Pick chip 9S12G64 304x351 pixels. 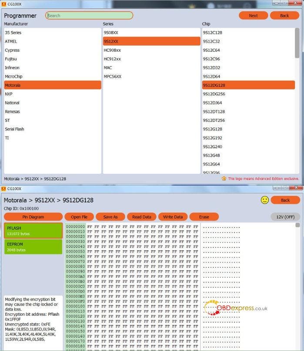(248, 164)
